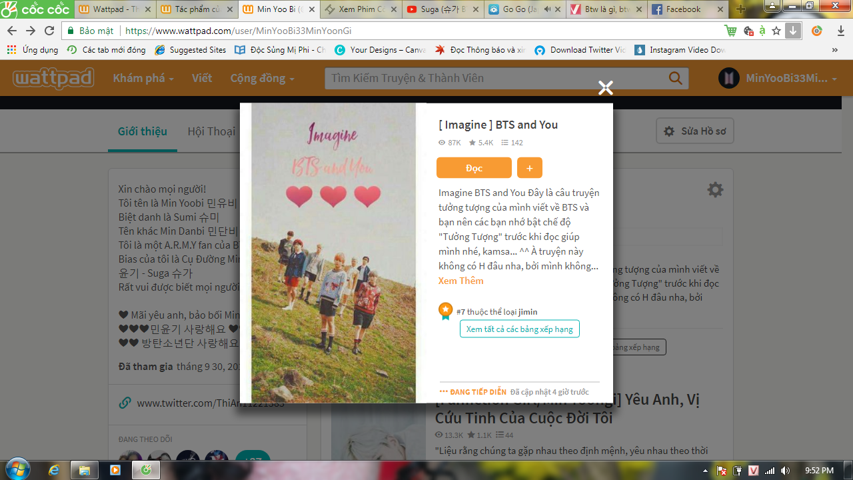Open Windows Explorer from taskbar

pos(85,470)
